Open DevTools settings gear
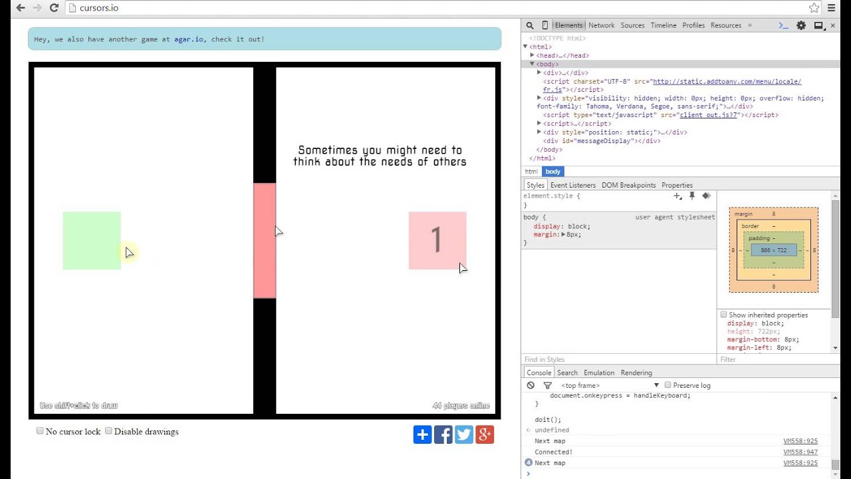Image resolution: width=851 pixels, height=479 pixels. point(801,25)
